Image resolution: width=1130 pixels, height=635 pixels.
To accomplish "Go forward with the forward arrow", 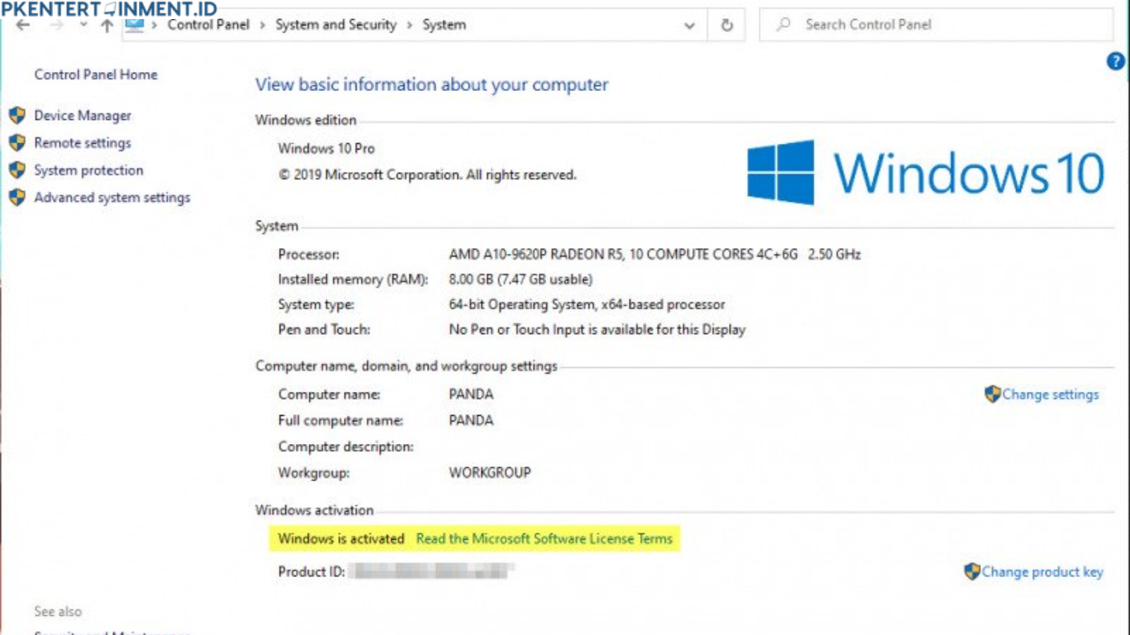I will point(56,26).
